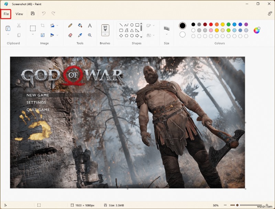This screenshot has height=209, width=275.
Task: Select the red colour swatch
Action: [211, 24]
